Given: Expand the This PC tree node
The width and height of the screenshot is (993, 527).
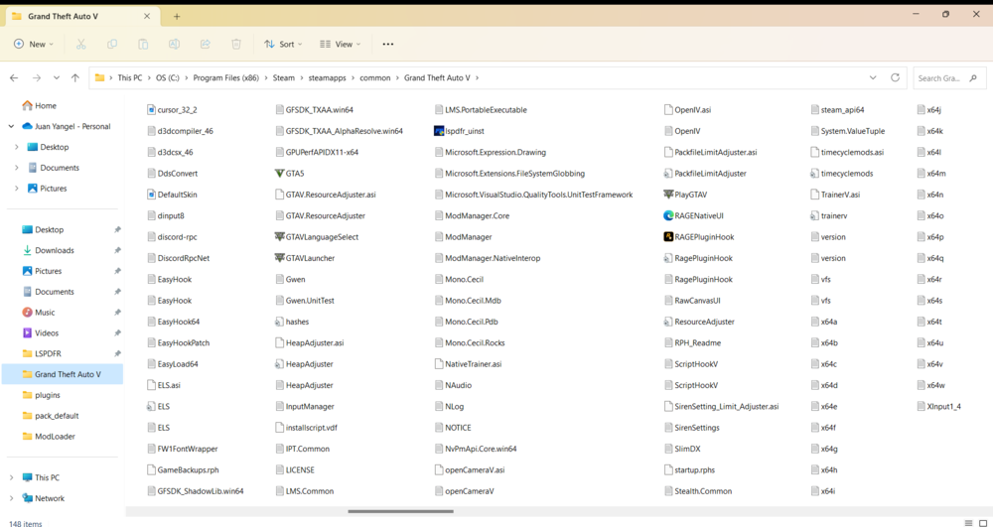Looking at the screenshot, I should click(11, 477).
